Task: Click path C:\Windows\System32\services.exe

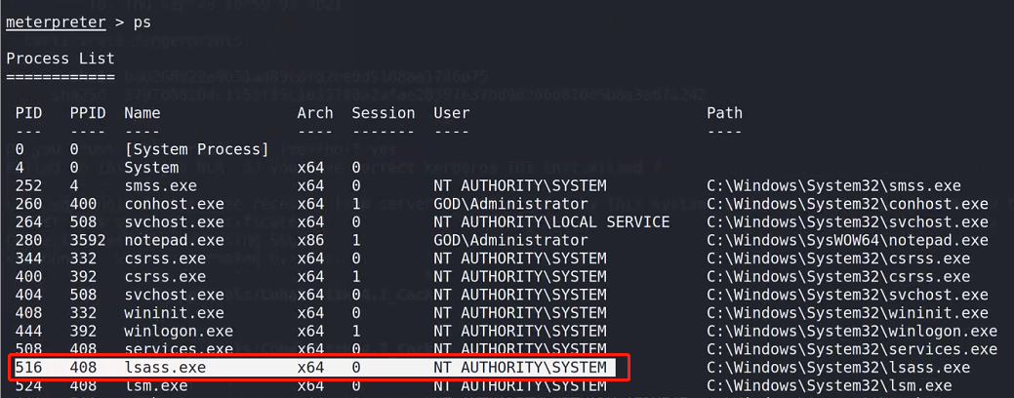Action: (x=852, y=349)
